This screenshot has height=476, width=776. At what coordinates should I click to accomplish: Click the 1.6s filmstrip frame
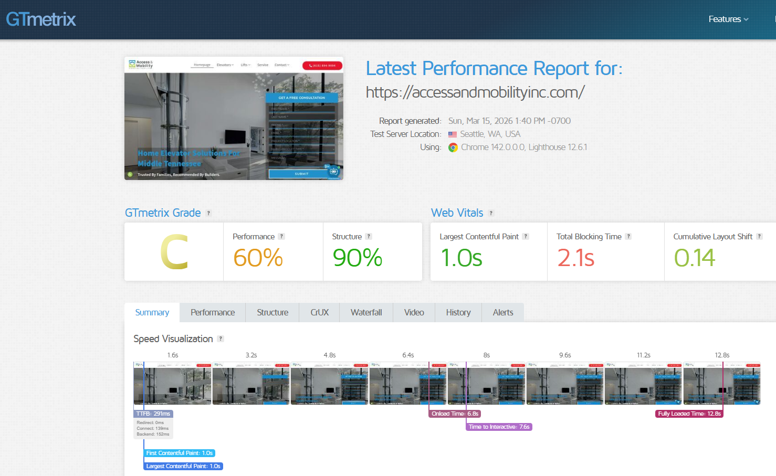coord(172,383)
